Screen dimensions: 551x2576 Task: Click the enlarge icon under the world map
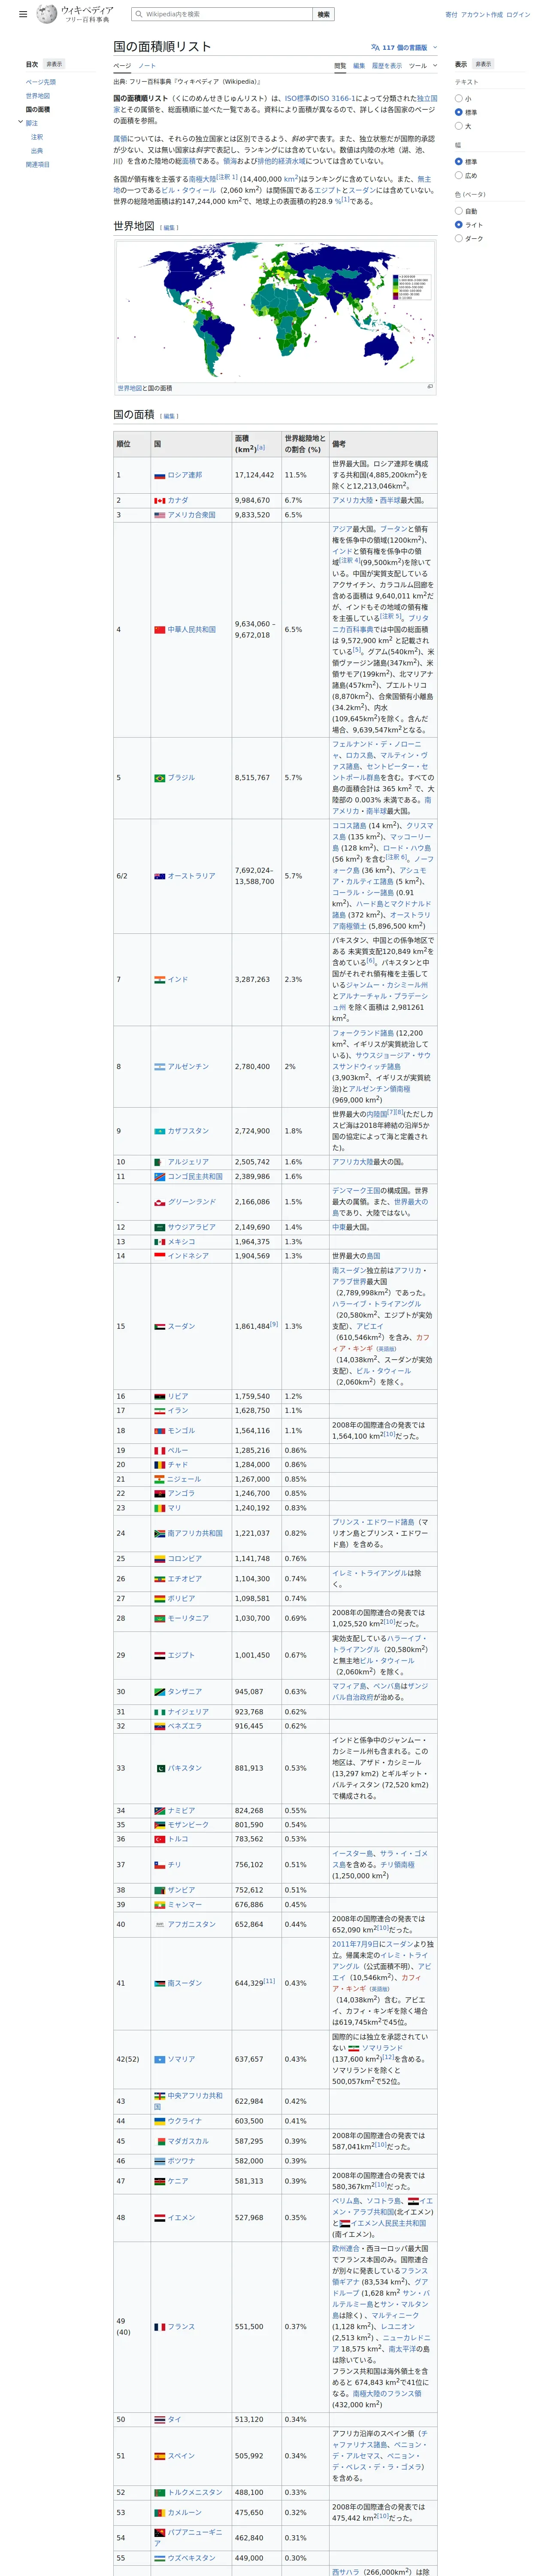(430, 386)
